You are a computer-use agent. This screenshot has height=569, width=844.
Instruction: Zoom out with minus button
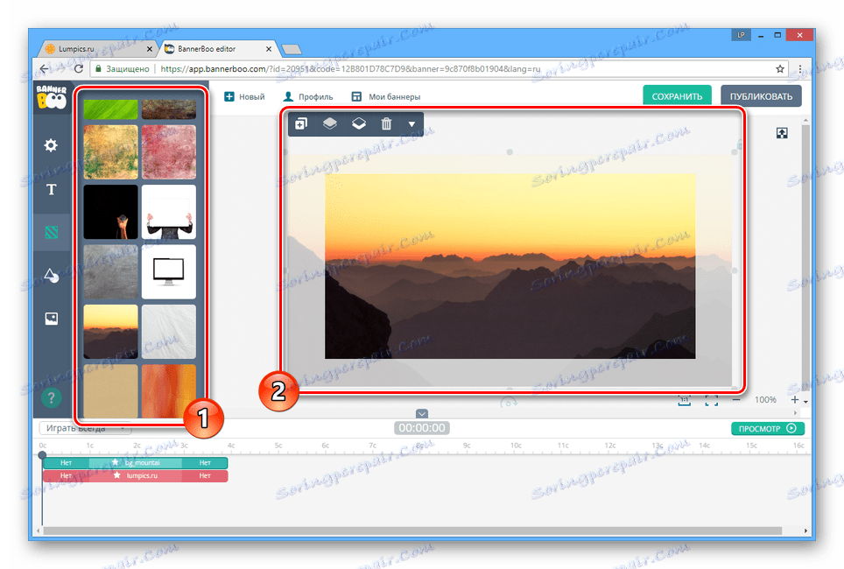click(x=736, y=400)
